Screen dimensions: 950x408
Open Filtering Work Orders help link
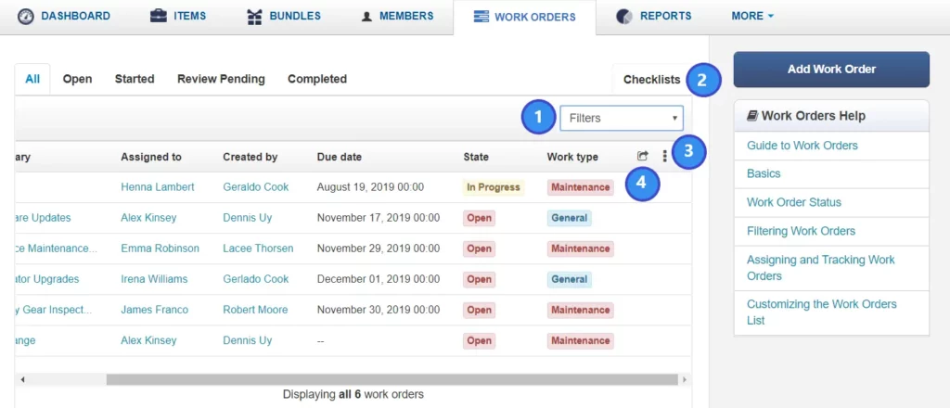(801, 231)
